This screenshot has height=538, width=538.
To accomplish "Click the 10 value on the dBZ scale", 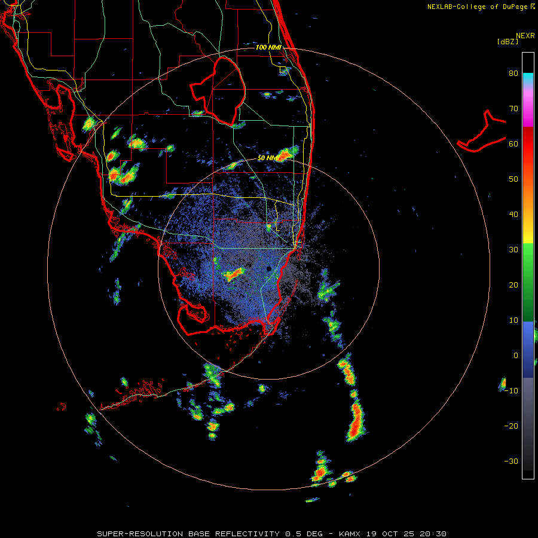I will (x=513, y=320).
